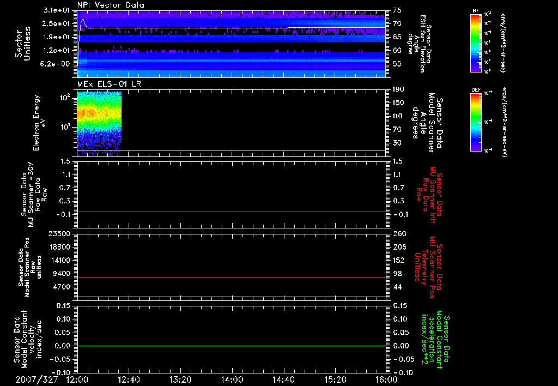Click the 150 scanner angle tick label
558x386 pixels.
click(399, 103)
